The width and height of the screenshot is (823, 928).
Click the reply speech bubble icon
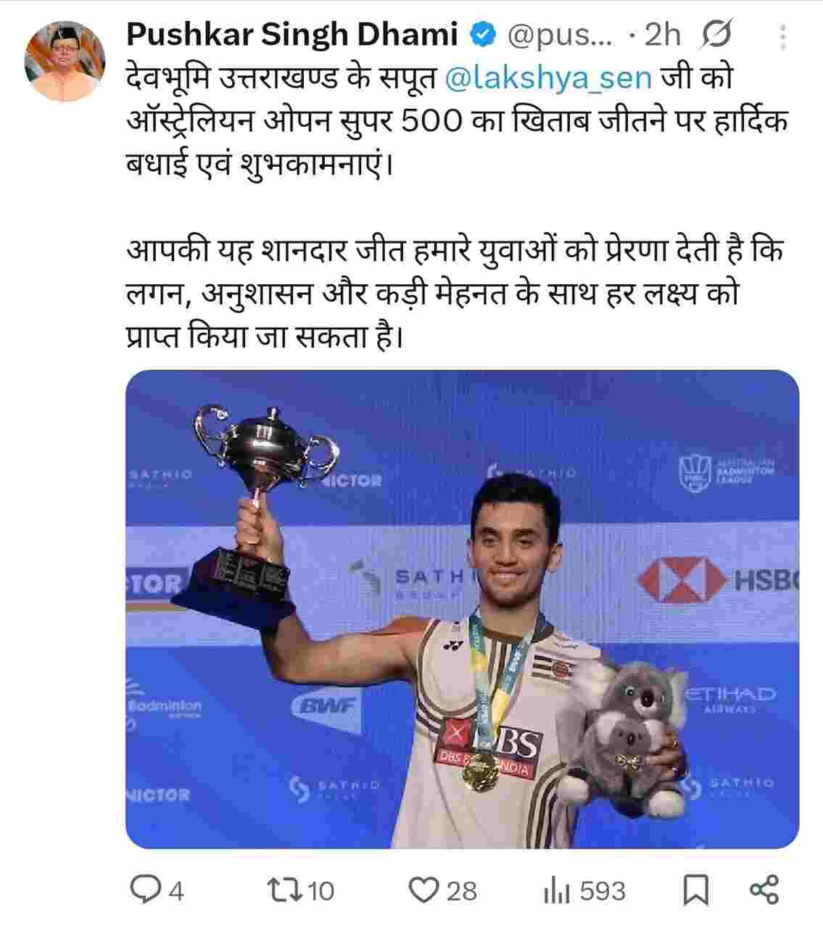(146, 890)
